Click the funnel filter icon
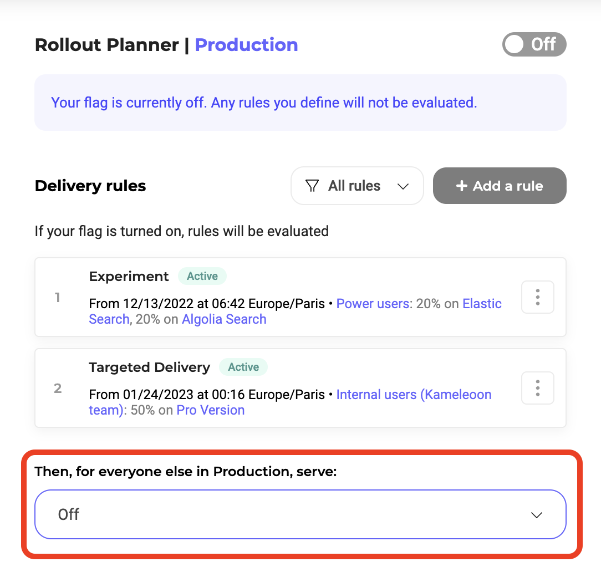The image size is (601, 572). tap(313, 186)
